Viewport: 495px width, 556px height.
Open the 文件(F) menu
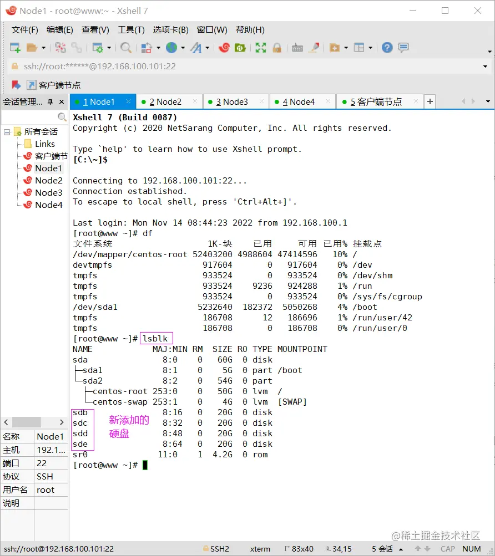click(24, 30)
